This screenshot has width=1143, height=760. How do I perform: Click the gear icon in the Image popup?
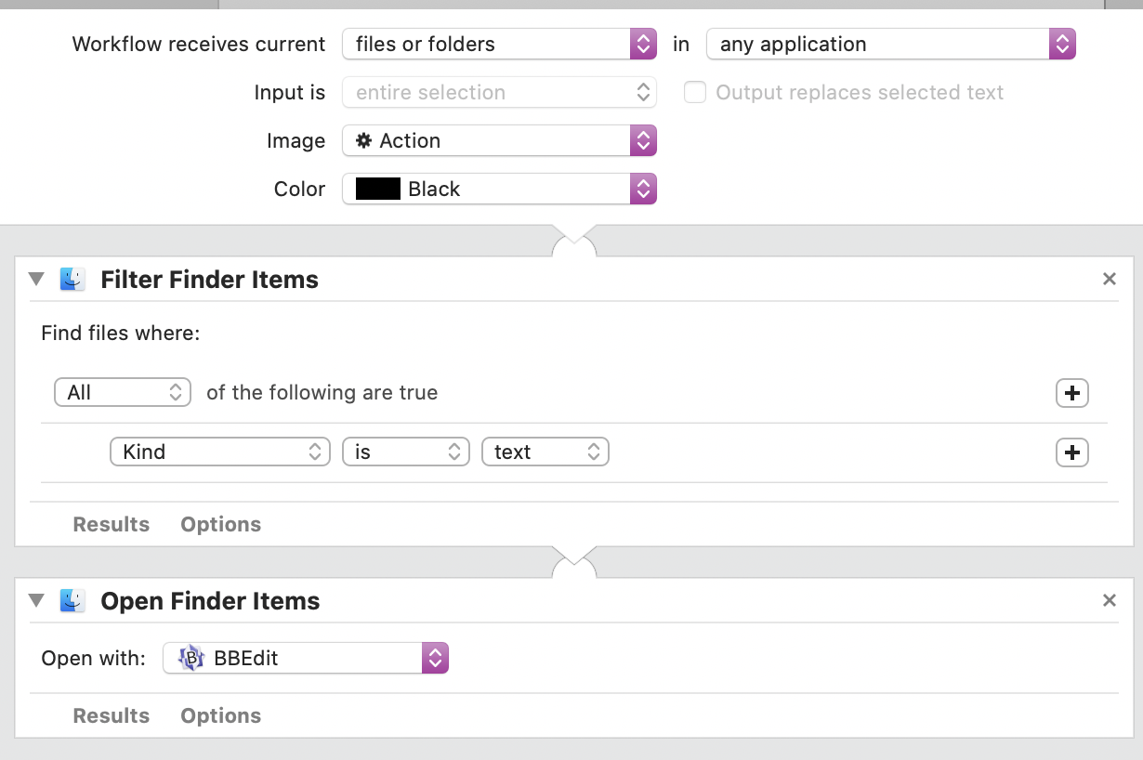click(x=364, y=140)
